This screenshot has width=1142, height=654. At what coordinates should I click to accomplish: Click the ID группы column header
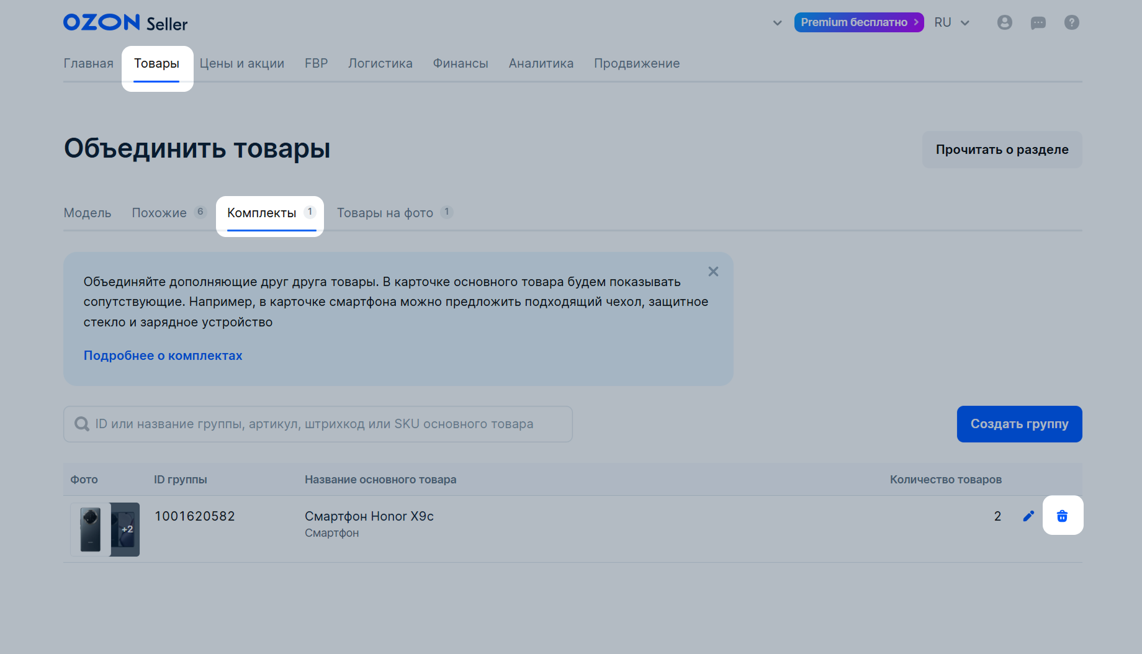[181, 480]
